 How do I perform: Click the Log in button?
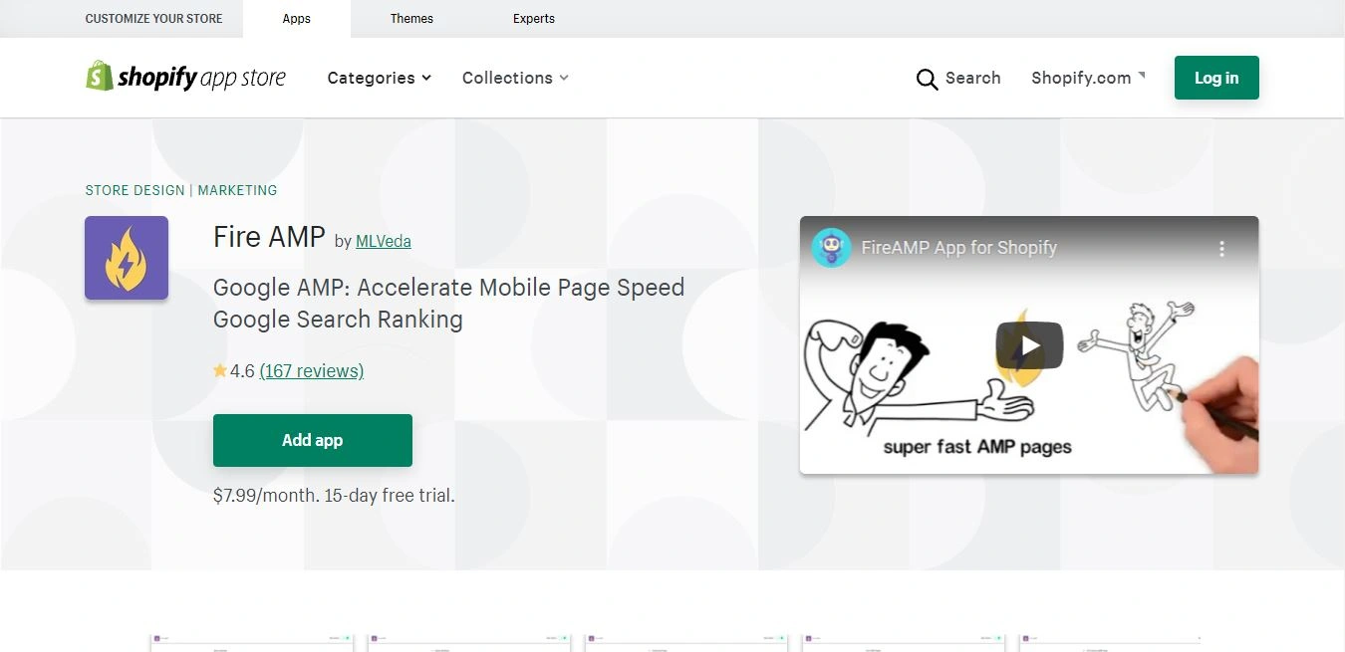point(1216,78)
